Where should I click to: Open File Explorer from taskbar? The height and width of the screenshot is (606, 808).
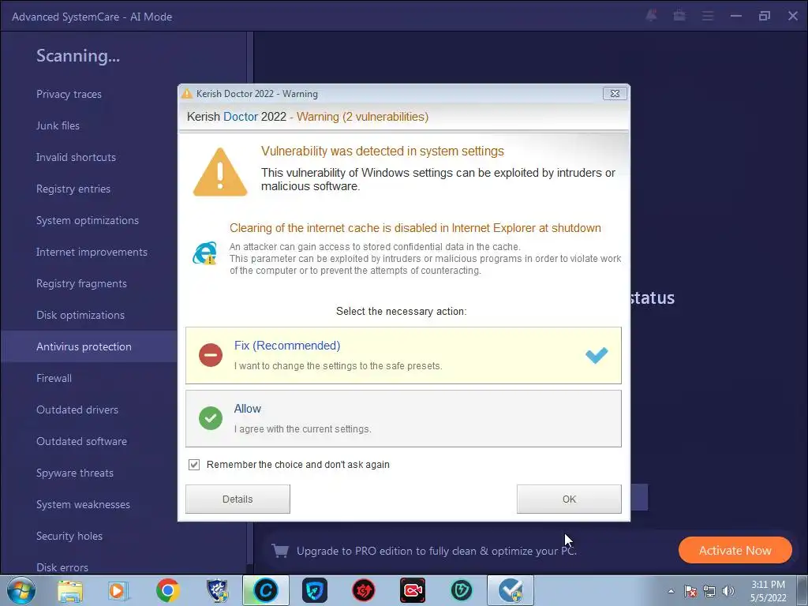click(x=70, y=590)
